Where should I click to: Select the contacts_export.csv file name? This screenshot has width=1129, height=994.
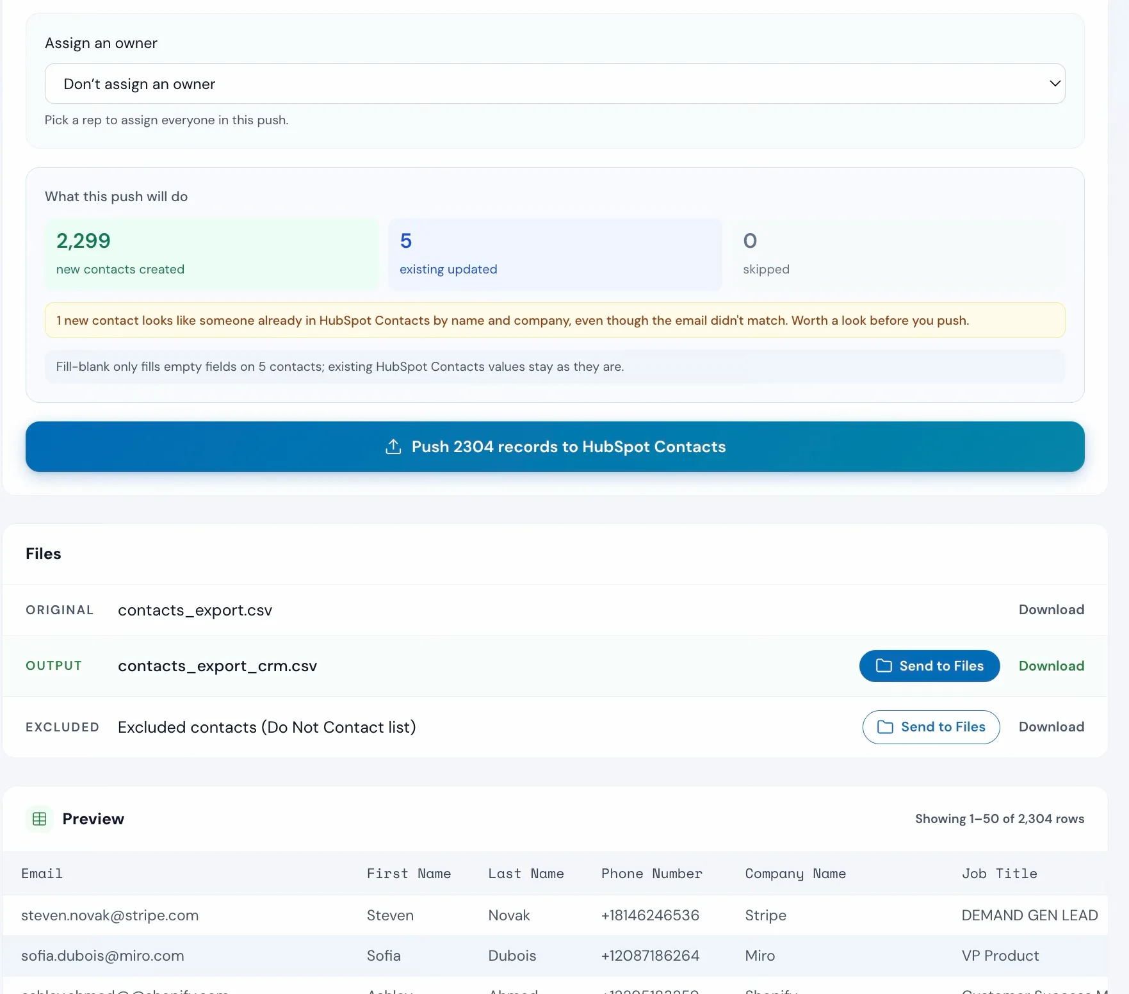click(x=195, y=610)
